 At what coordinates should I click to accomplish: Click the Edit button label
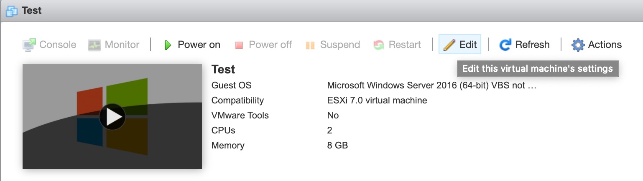pyautogui.click(x=468, y=45)
